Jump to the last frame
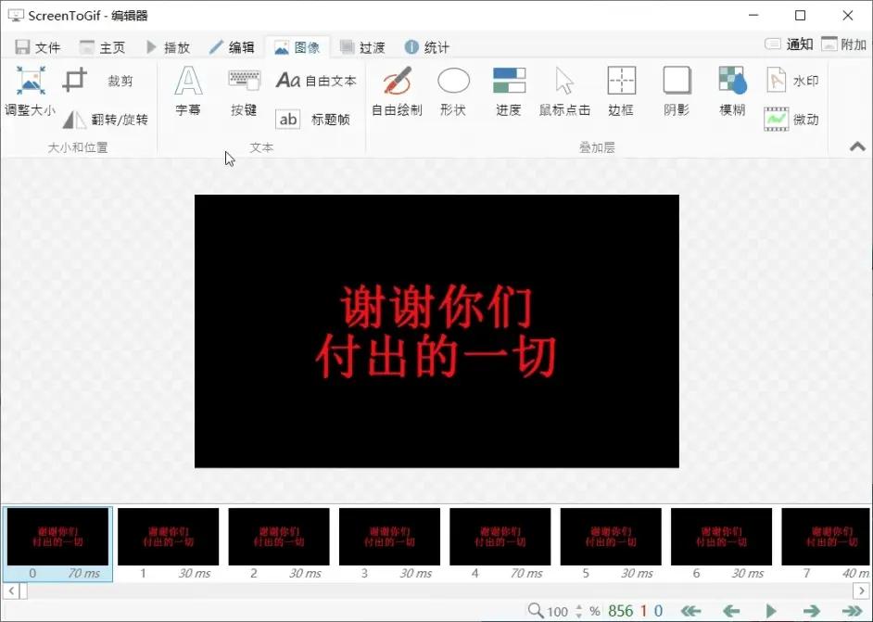Image resolution: width=873 pixels, height=622 pixels. (852, 611)
